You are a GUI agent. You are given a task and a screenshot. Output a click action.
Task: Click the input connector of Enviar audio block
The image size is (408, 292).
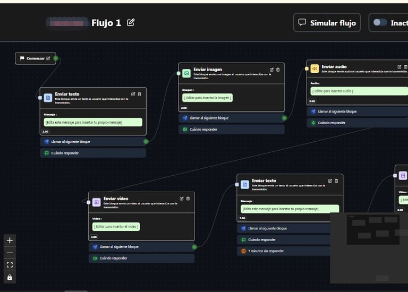[x=307, y=68]
